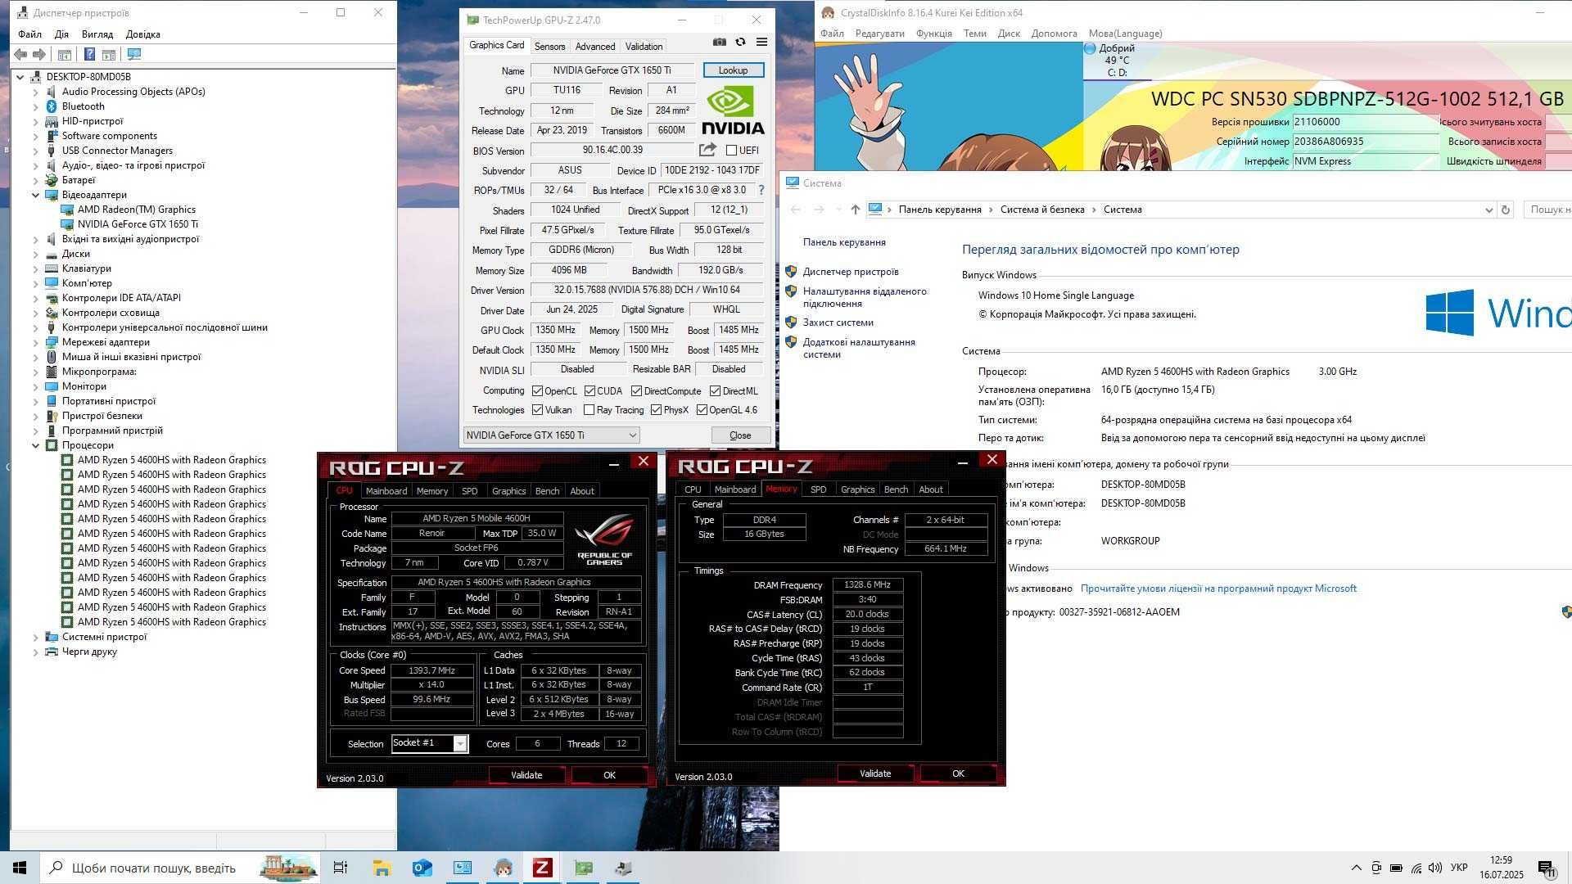
Task: Expand the Bluetooth tree node
Action: coord(35,106)
